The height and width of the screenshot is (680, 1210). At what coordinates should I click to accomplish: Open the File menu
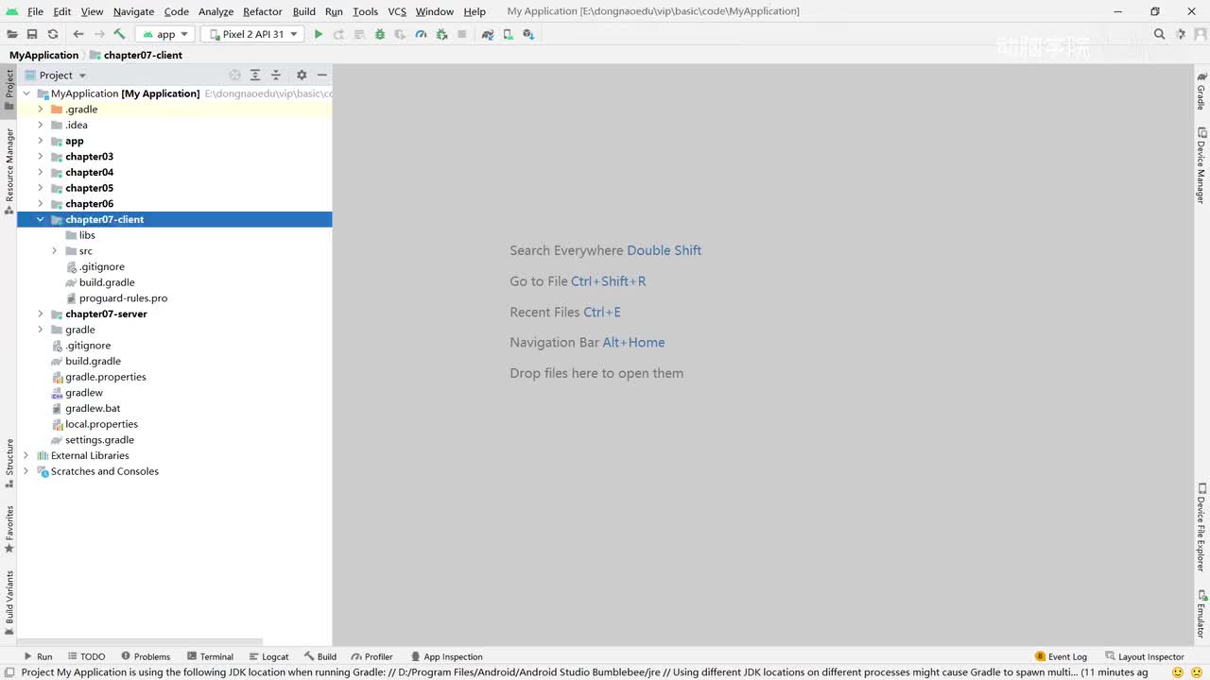tap(35, 11)
